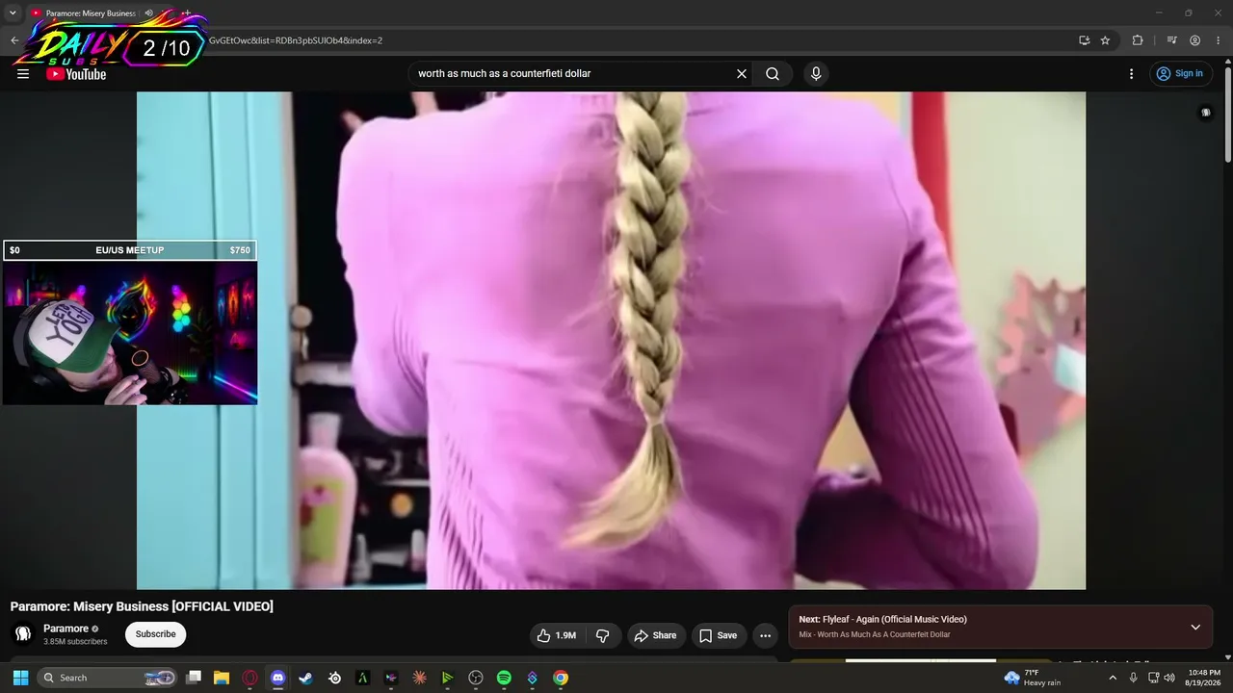Subscribe to the Paramore channel
The image size is (1233, 693).
point(155,634)
